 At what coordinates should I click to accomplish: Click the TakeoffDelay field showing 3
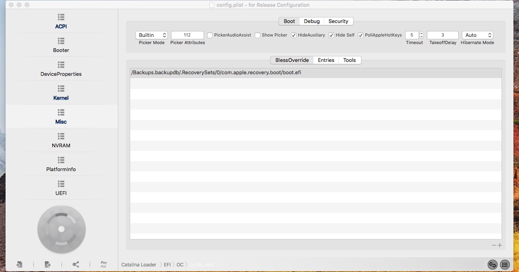(x=443, y=35)
